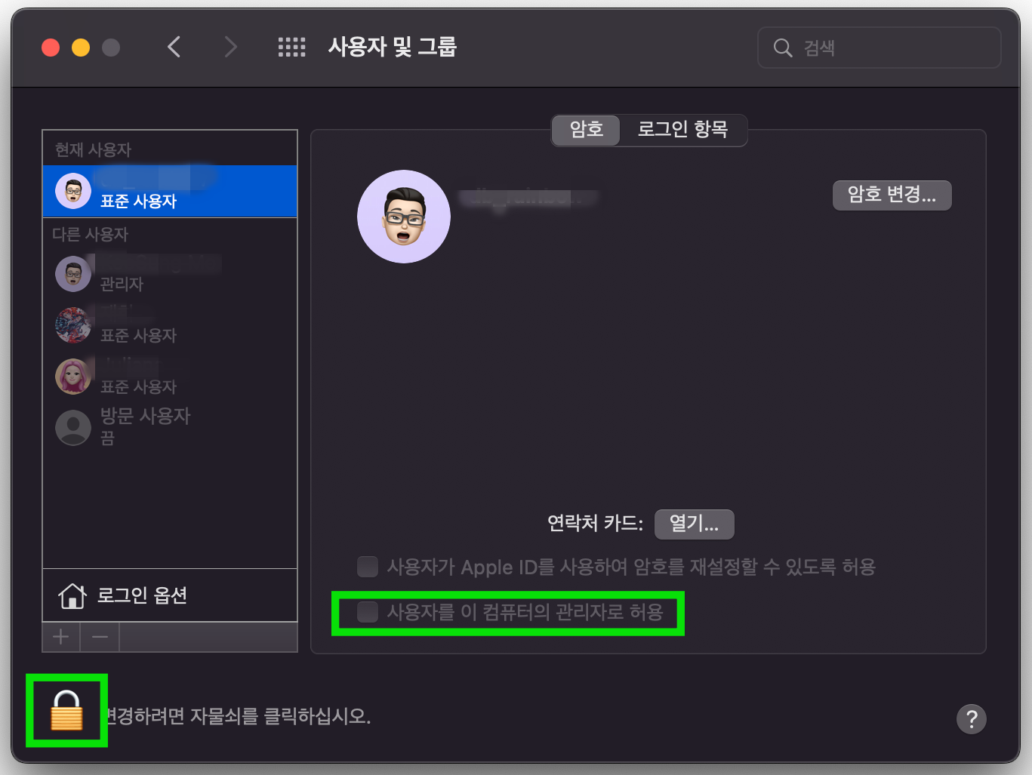Viewport: 1032px width, 775px height.
Task: Click the 열기... contacts card button
Action: (694, 524)
